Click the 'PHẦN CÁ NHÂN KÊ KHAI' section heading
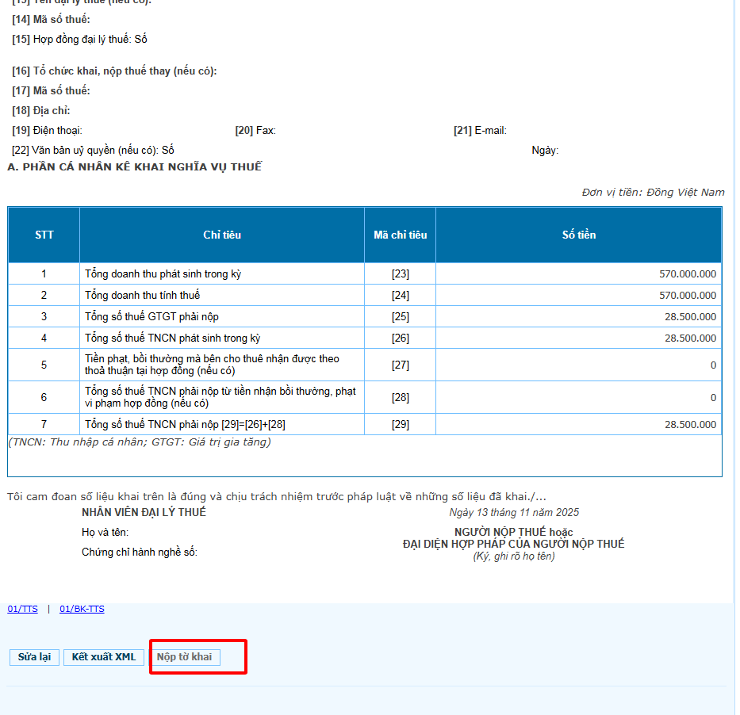This screenshot has width=740, height=715. pos(134,166)
